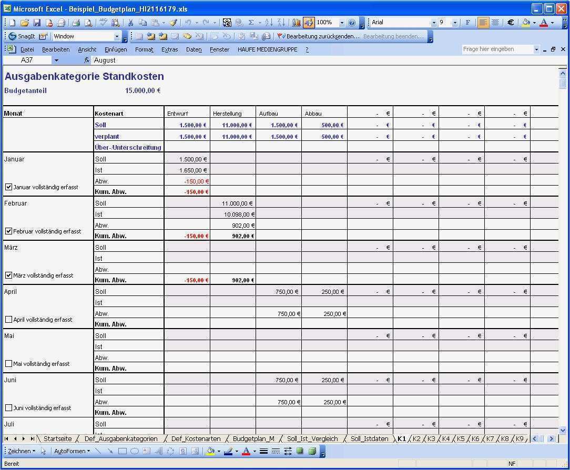Switch to Budgetplan_M sheet tab
The image size is (570, 470).
[x=253, y=439]
